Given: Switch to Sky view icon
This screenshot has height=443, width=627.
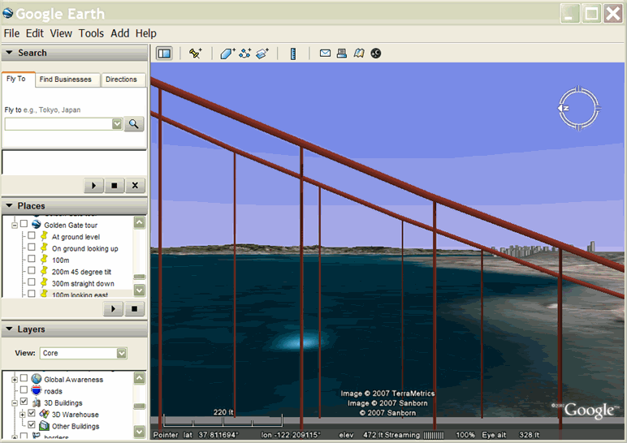Looking at the screenshot, I should pos(375,54).
